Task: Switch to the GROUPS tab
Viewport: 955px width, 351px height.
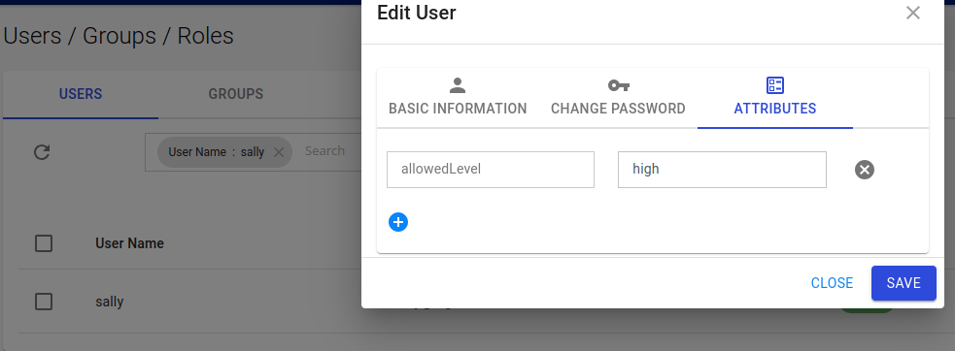Action: coord(236,94)
